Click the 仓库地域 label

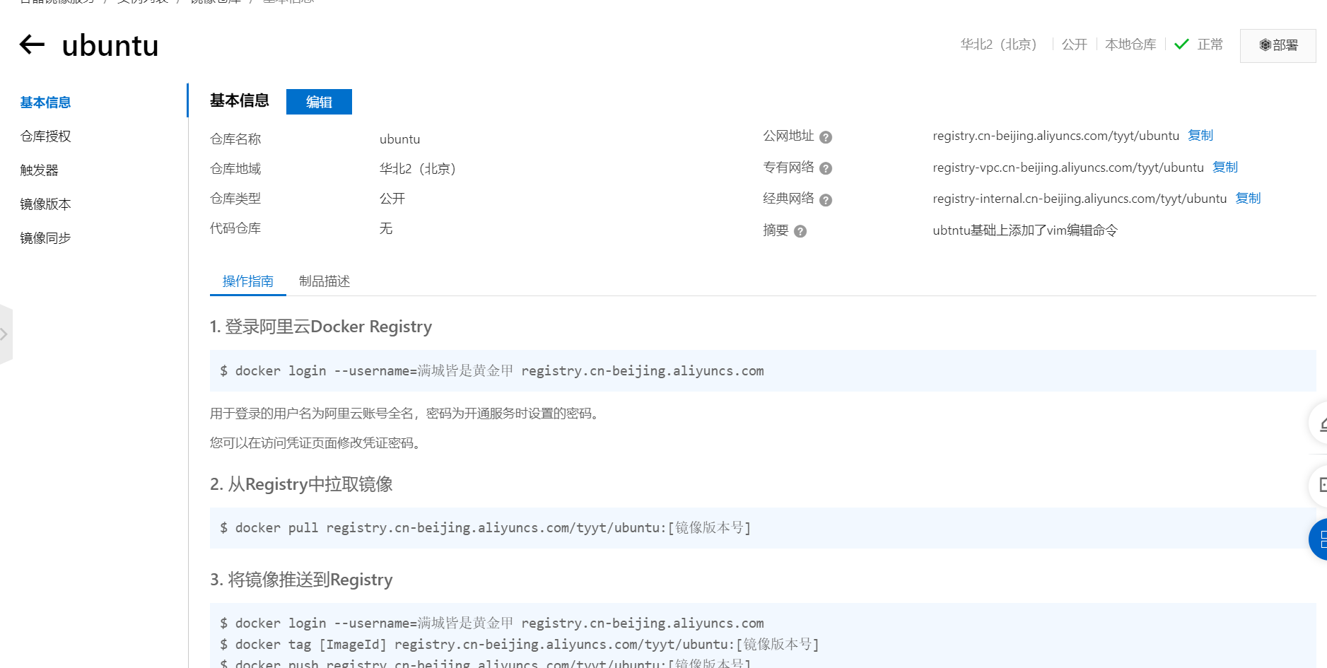click(235, 169)
